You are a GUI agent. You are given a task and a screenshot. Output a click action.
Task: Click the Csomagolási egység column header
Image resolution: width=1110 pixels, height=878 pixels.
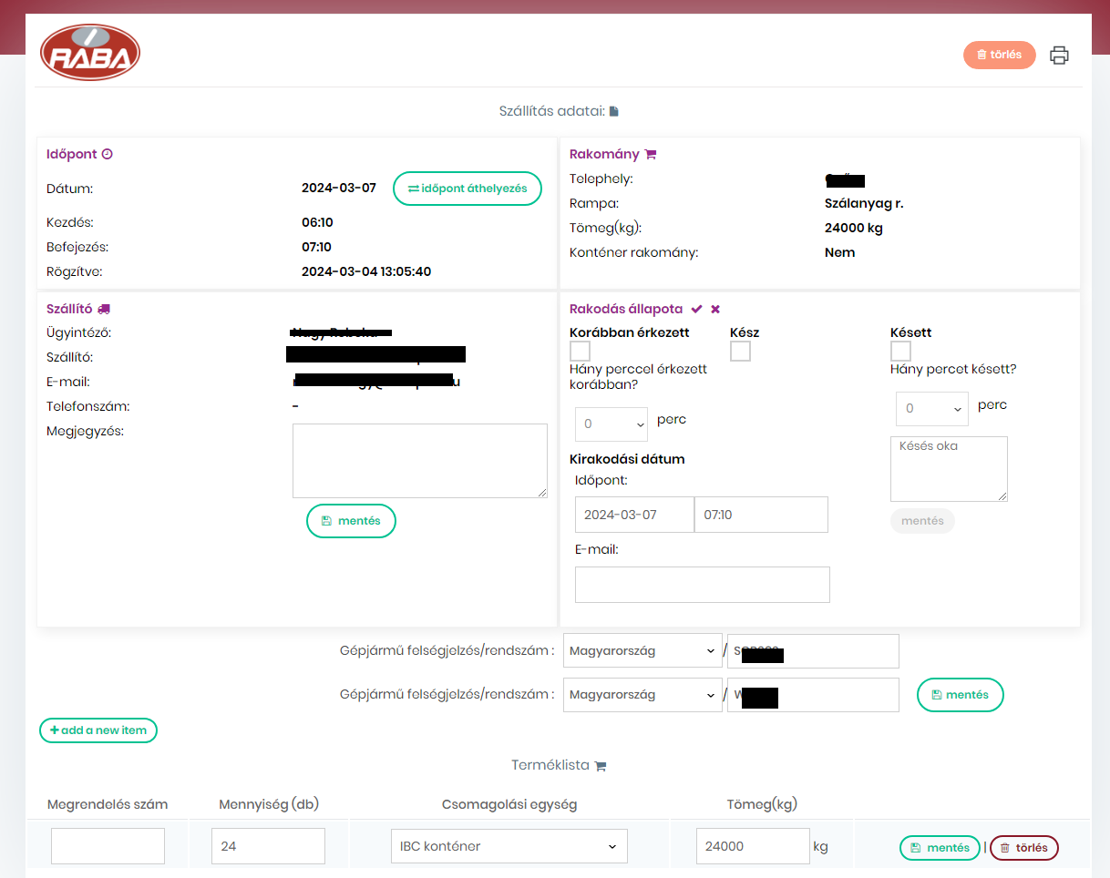509,804
